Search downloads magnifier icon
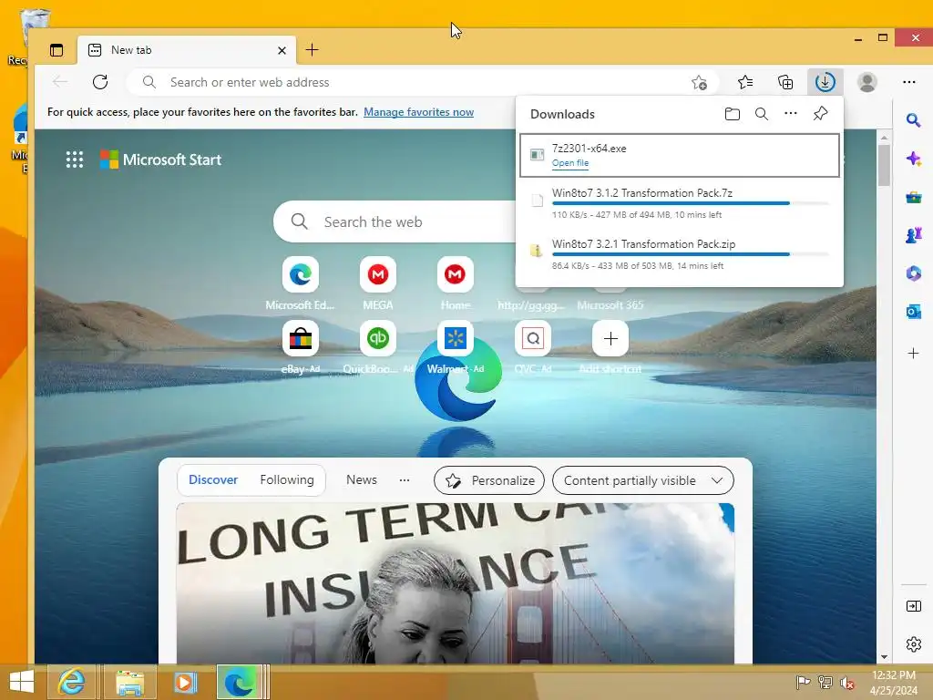933x700 pixels. (762, 114)
